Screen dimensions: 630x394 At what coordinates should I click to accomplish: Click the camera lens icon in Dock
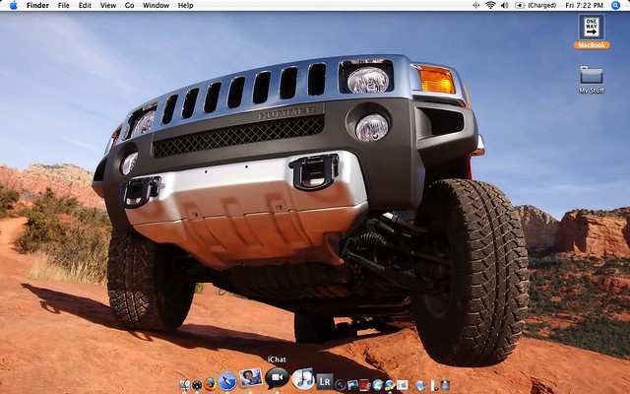(341, 385)
